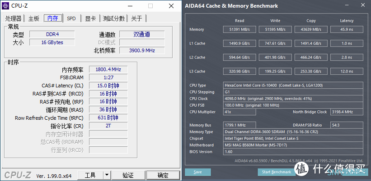371x181 pixels.
Task: Click L3 Cache Write 199.25 GB/s cell
Action: pyautogui.click(x=275, y=71)
